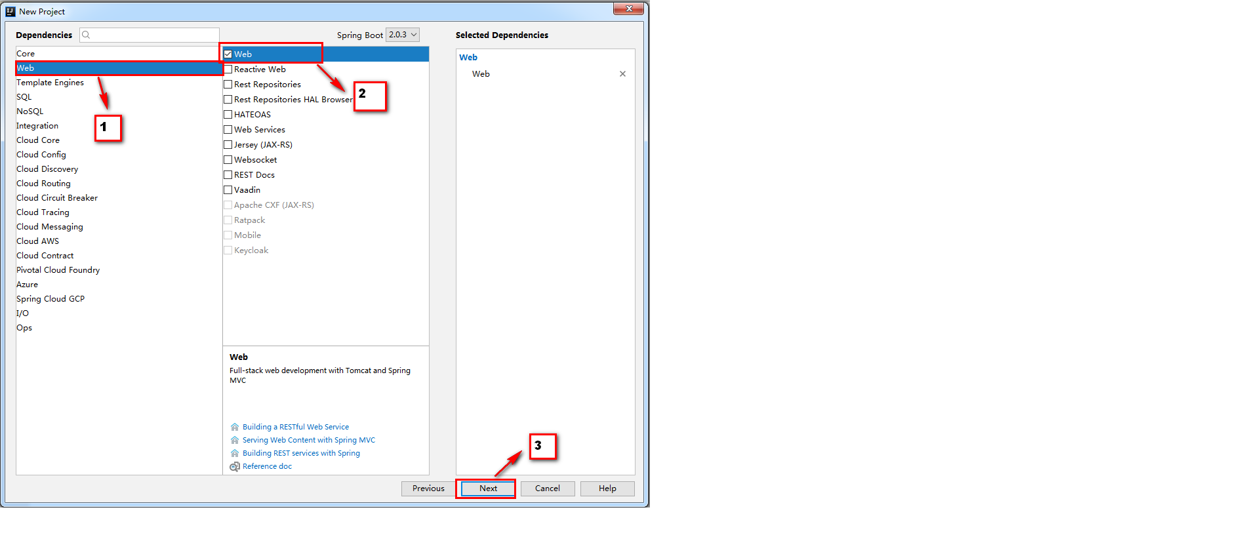Choose Spring Cloud GCP category

(x=119, y=299)
